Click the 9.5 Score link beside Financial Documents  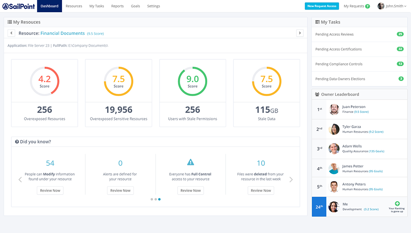coord(95,34)
